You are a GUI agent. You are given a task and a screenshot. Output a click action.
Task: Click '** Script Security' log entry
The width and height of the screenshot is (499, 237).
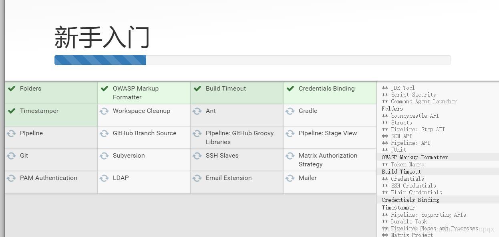[x=409, y=95]
